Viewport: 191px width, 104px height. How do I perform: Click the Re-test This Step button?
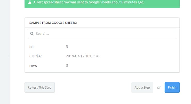pyautogui.click(x=39, y=87)
